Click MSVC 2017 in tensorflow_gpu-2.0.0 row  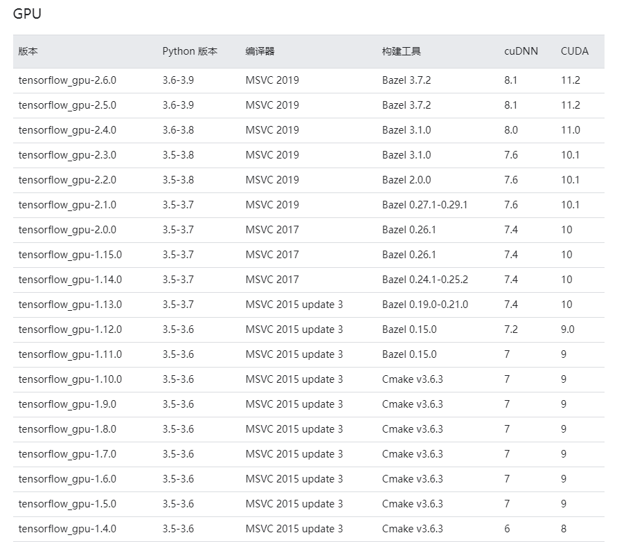(x=272, y=230)
